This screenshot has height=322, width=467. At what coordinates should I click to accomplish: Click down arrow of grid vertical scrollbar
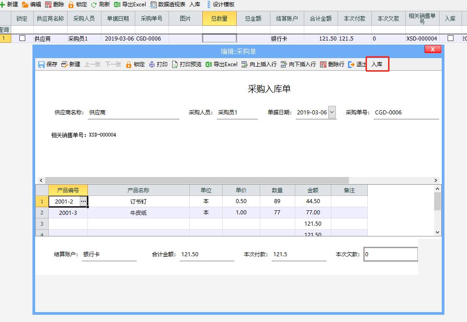(x=437, y=232)
